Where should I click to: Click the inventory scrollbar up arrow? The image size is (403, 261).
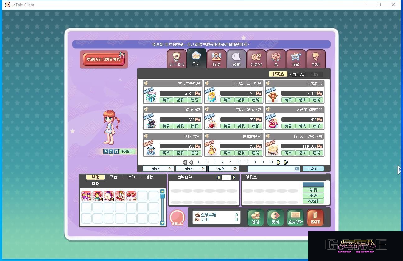162,191
